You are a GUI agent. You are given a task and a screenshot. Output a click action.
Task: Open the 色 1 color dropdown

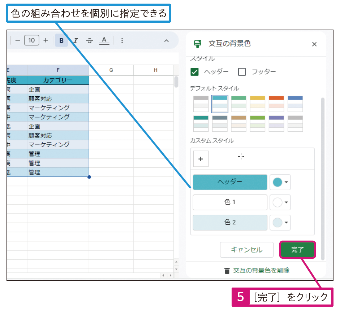[280, 202]
